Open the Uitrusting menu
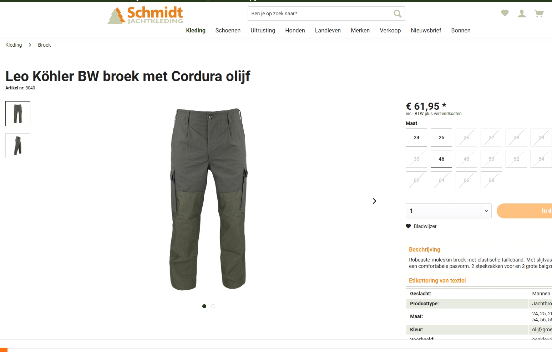Viewport: 552px width, 352px height. [x=263, y=31]
